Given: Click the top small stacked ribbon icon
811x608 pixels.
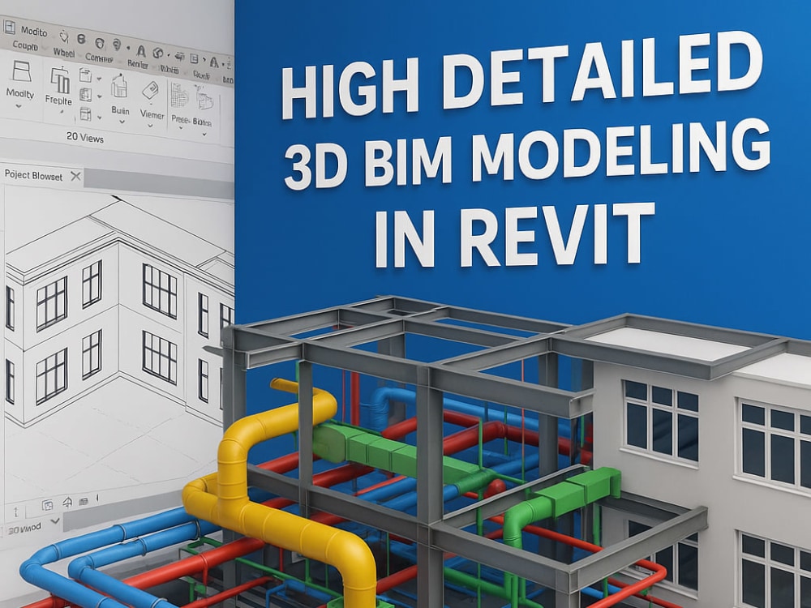Looking at the screenshot, I should click(x=85, y=75).
